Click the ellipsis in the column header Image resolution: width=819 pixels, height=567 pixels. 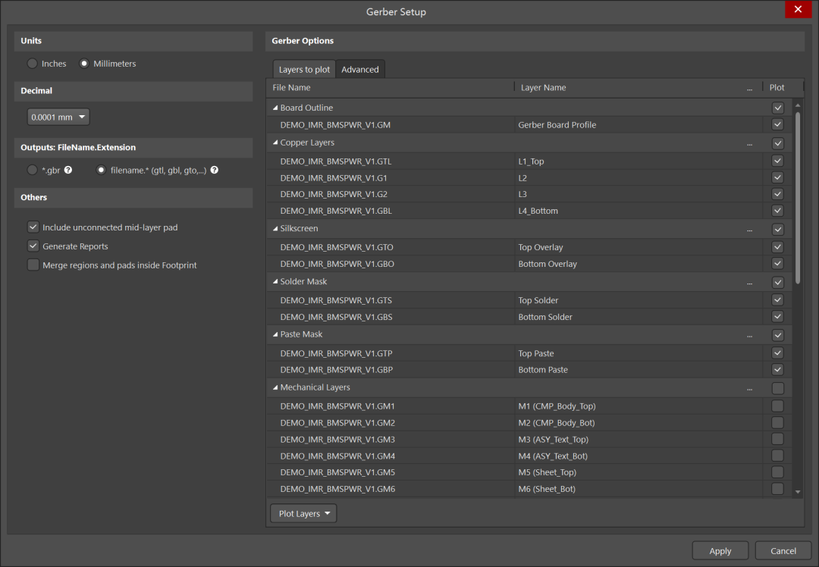coord(749,88)
